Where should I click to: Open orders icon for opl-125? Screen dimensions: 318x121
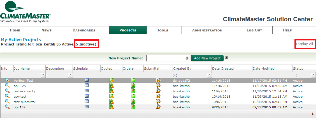133,85
